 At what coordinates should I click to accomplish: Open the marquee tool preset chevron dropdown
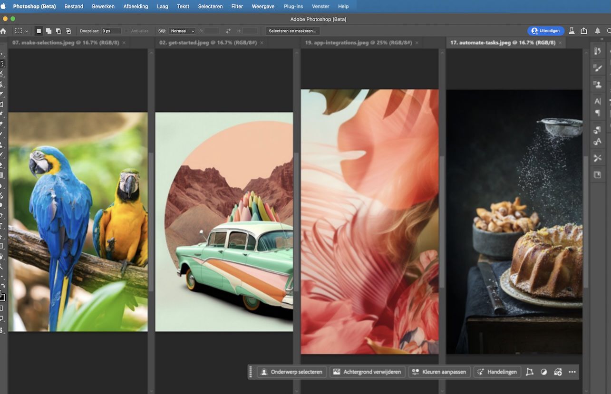click(27, 30)
